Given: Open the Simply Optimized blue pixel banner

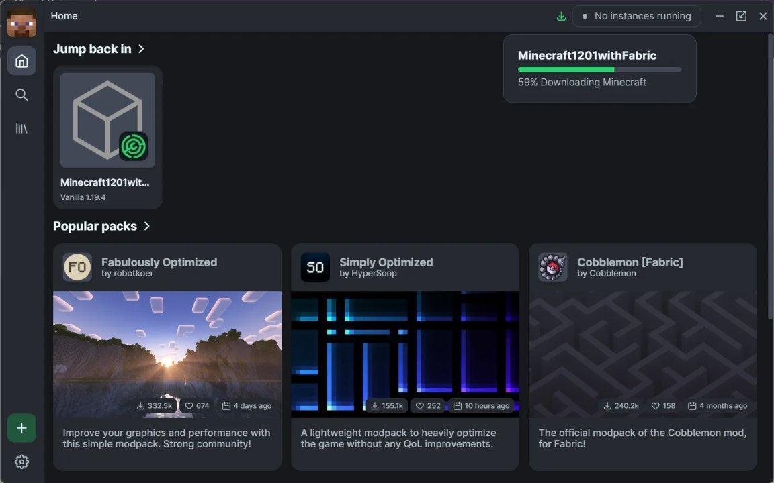Looking at the screenshot, I should [x=404, y=354].
